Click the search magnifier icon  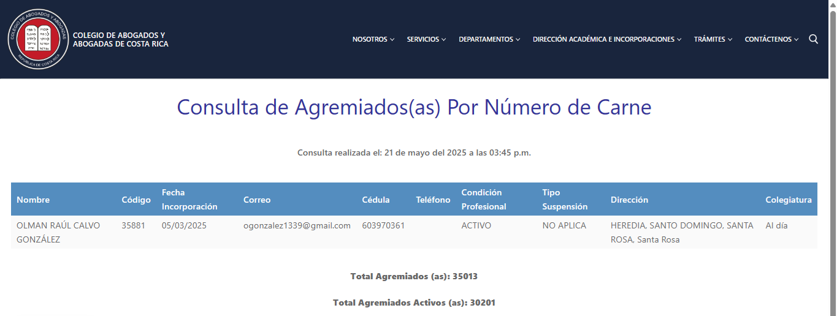pos(813,39)
